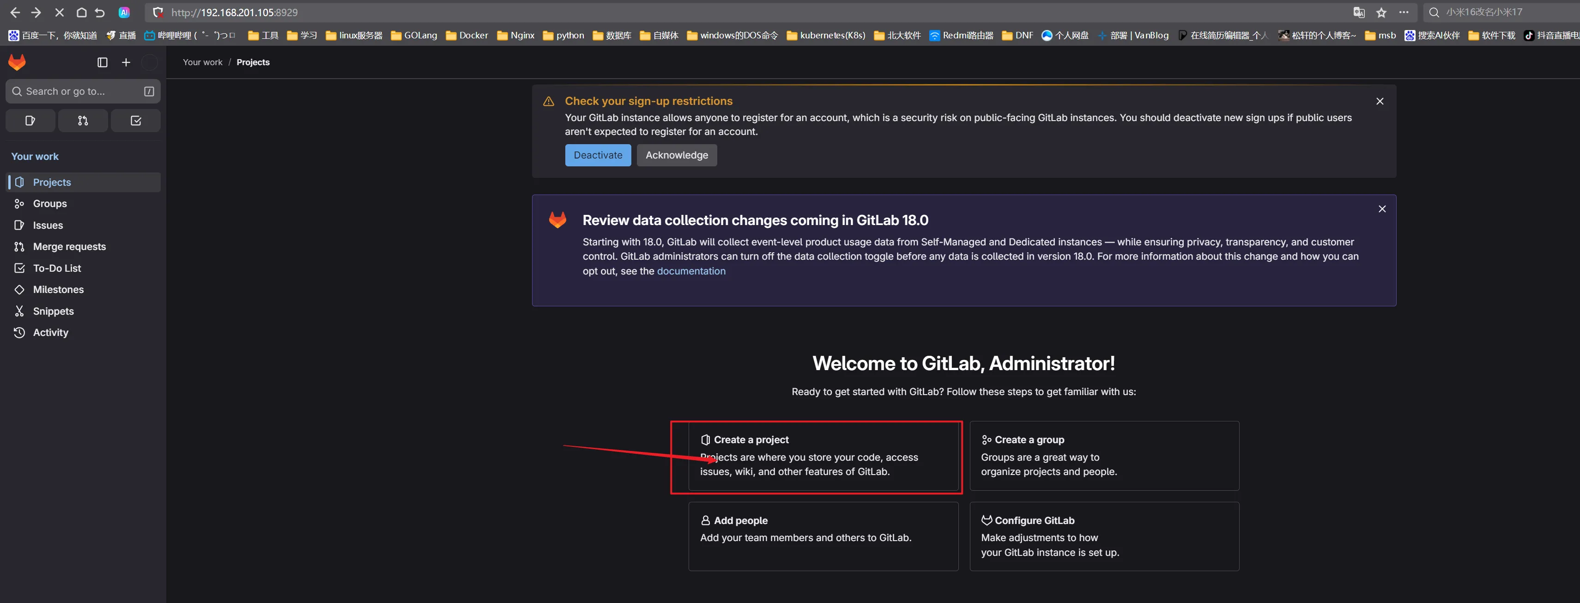This screenshot has width=1580, height=603.
Task: Open Milestones in the sidebar
Action: click(x=84, y=290)
